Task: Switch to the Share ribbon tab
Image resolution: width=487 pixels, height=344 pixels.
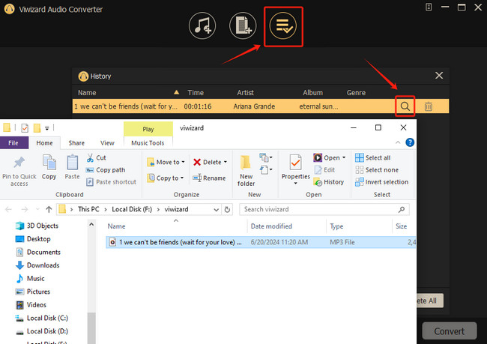Action: tap(76, 143)
